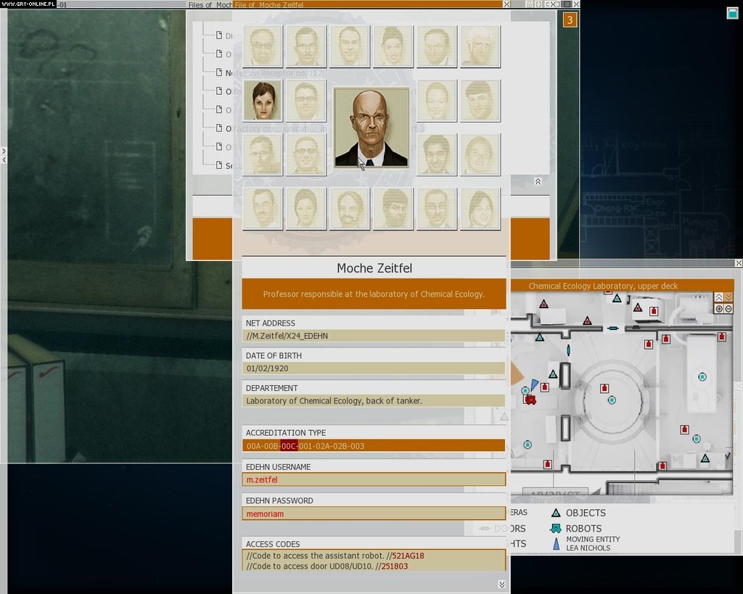Click the teal square icon in top-right corner
The height and width of the screenshot is (594, 743).
[x=733, y=13]
